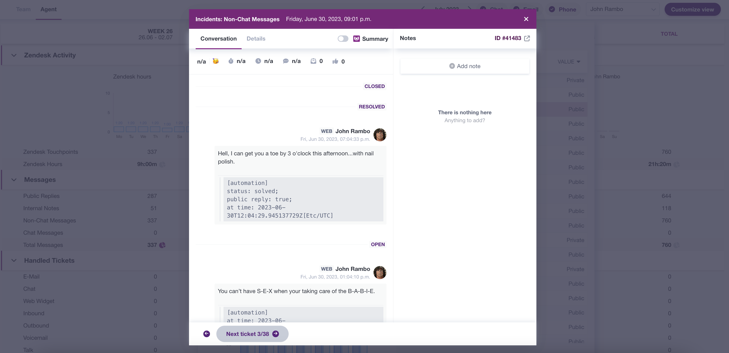The height and width of the screenshot is (353, 729).
Task: Select the Agent tab
Action: [48, 9]
